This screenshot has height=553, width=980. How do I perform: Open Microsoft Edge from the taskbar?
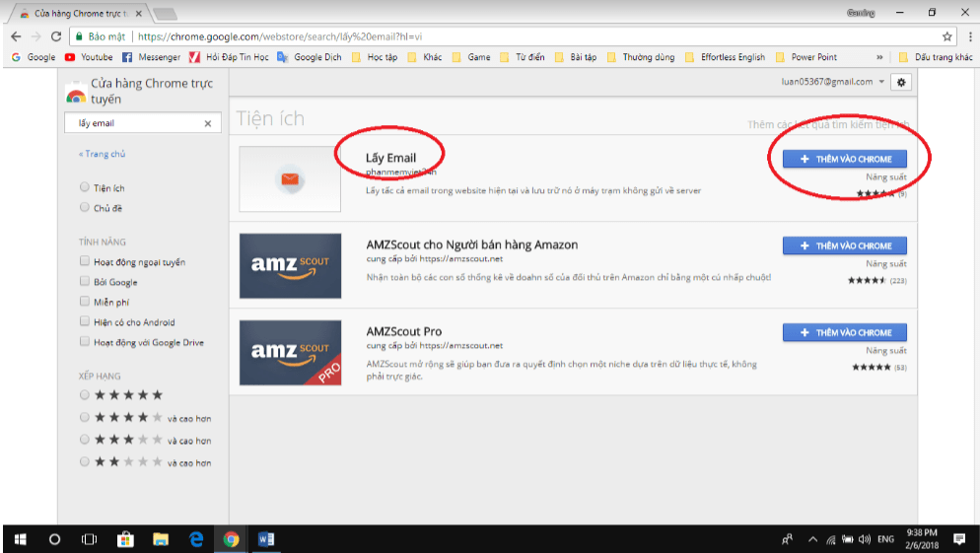coord(195,539)
